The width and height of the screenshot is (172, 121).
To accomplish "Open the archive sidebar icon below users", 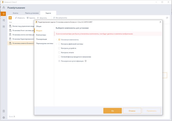I will click(x=4, y=26).
